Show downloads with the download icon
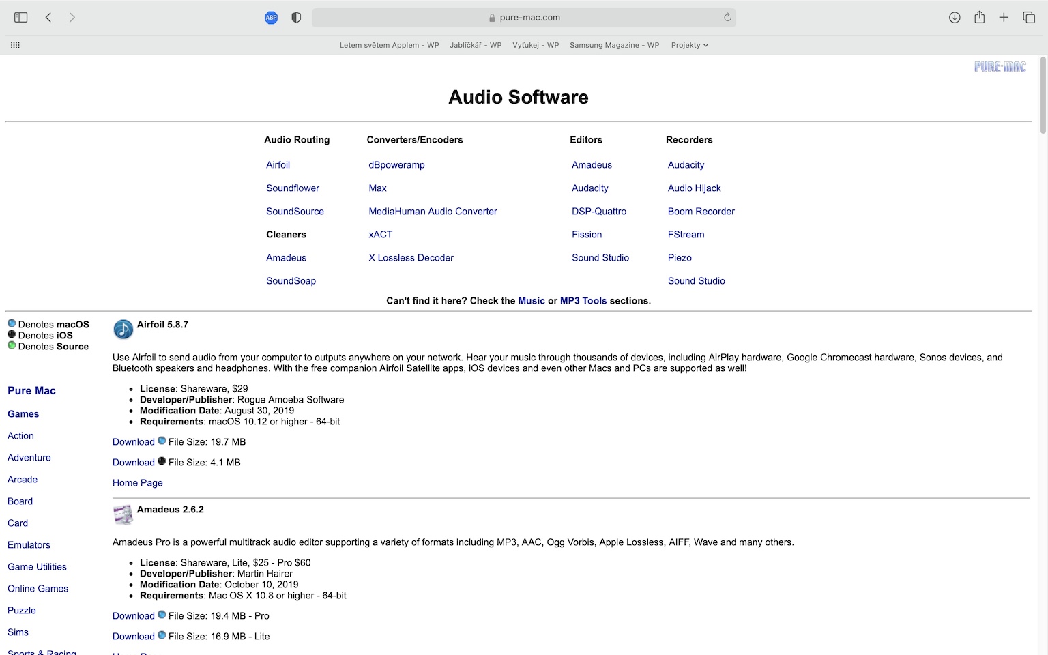Image resolution: width=1048 pixels, height=655 pixels. pos(955,18)
